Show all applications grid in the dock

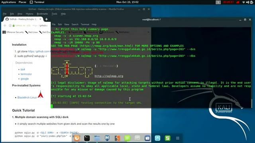[x=178, y=138]
